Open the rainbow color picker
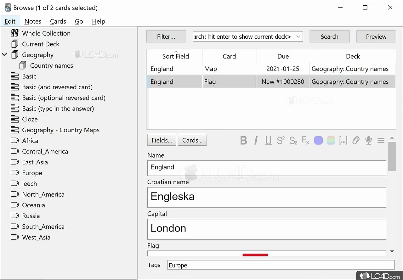 (331, 140)
